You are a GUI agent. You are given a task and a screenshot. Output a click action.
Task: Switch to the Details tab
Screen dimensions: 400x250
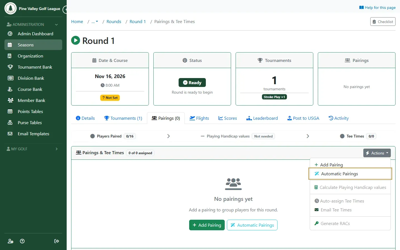(x=85, y=118)
